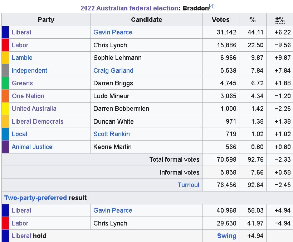Viewport: 293px width, 242px height.
Task: Open the United Australia party link
Action: pos(34,109)
